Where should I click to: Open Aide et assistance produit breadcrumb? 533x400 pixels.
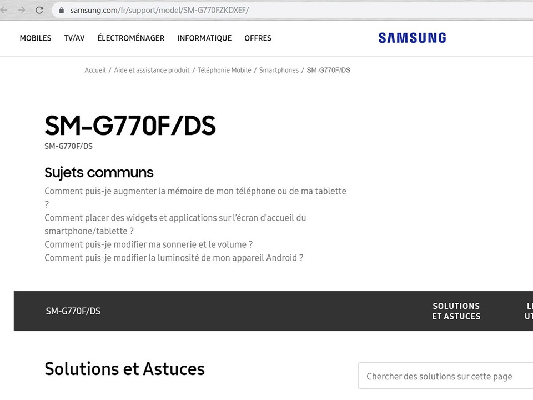click(x=152, y=70)
